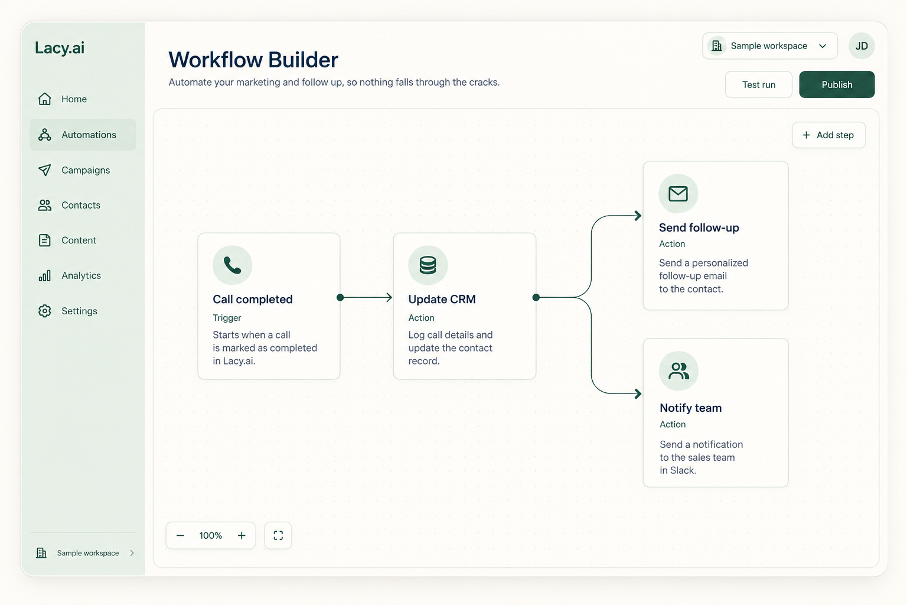Click the Lacy.ai logo
Screen dimensions: 907x605
(x=60, y=48)
